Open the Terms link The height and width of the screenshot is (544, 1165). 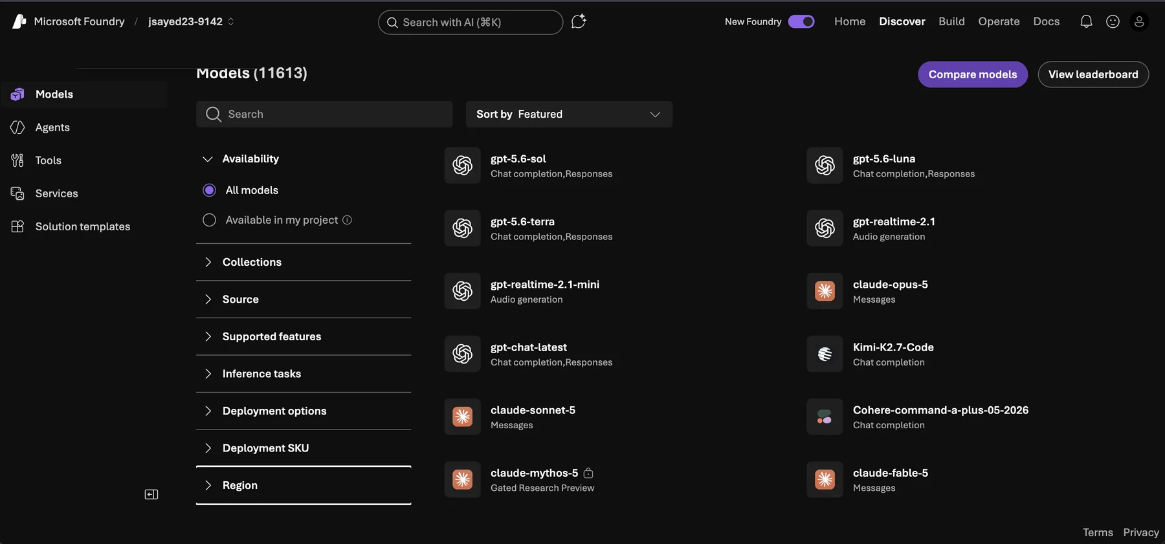click(1098, 532)
